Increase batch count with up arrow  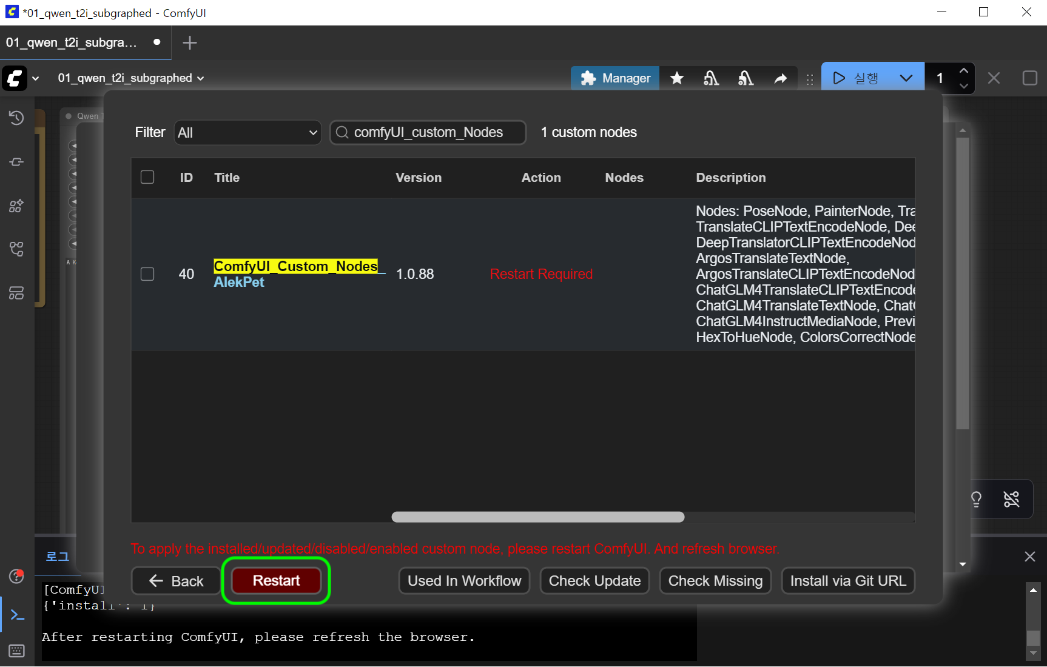(964, 71)
